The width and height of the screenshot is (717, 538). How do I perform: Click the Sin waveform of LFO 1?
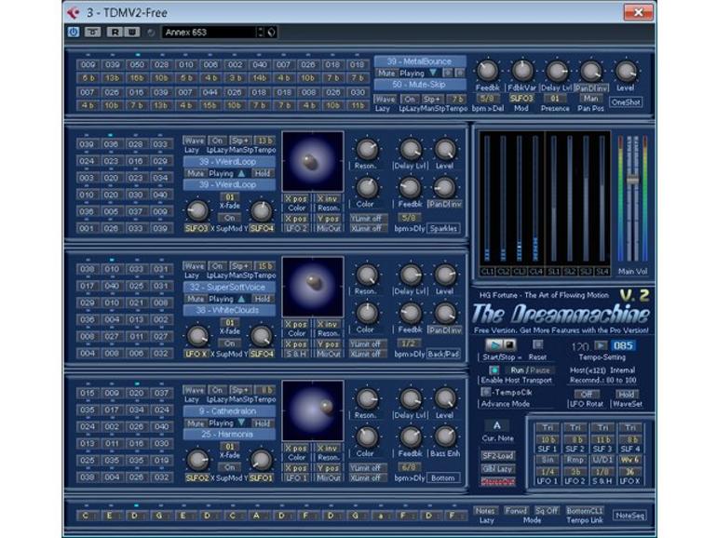pyautogui.click(x=548, y=460)
